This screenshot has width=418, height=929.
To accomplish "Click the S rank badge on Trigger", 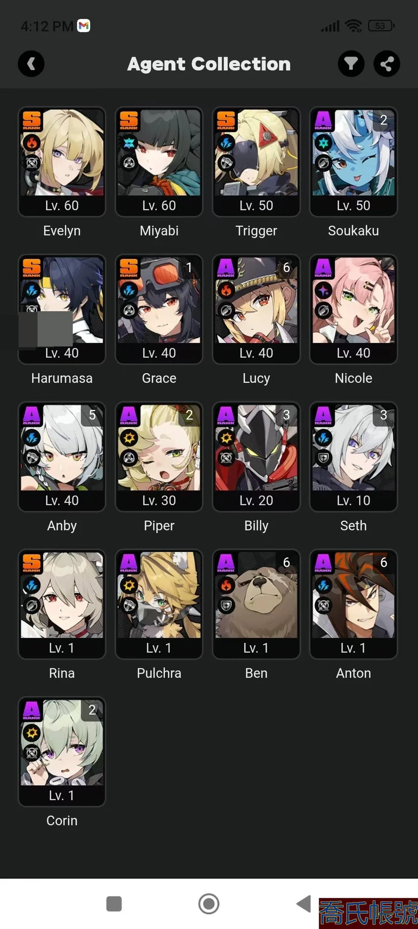I will (226, 121).
